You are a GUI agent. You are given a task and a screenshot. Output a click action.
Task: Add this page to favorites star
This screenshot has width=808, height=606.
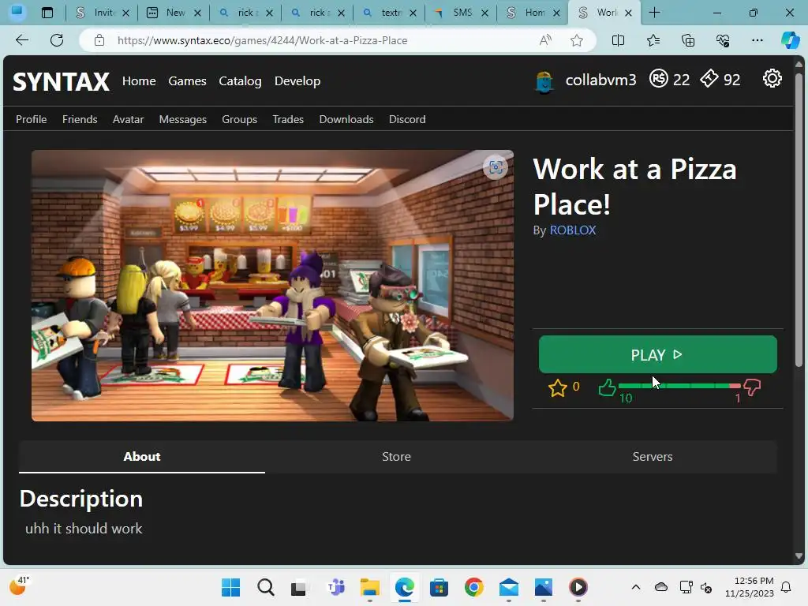(577, 40)
